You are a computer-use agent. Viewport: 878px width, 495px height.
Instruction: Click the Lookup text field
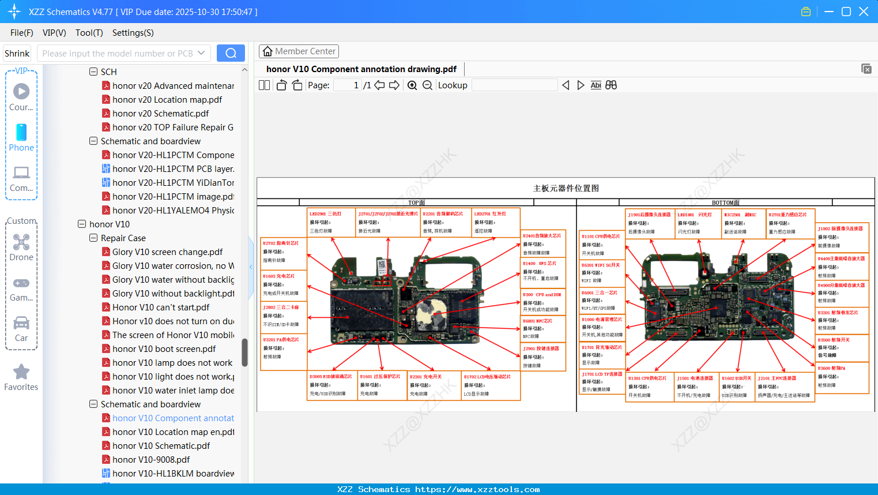point(515,85)
